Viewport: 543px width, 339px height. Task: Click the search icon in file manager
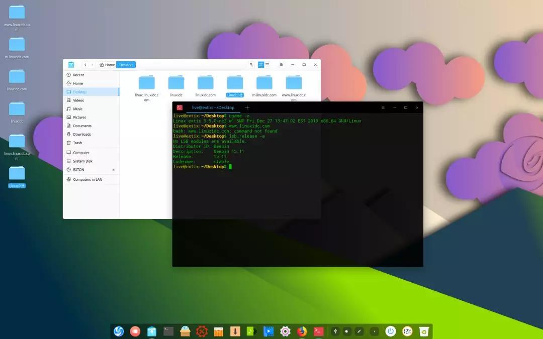[x=251, y=65]
